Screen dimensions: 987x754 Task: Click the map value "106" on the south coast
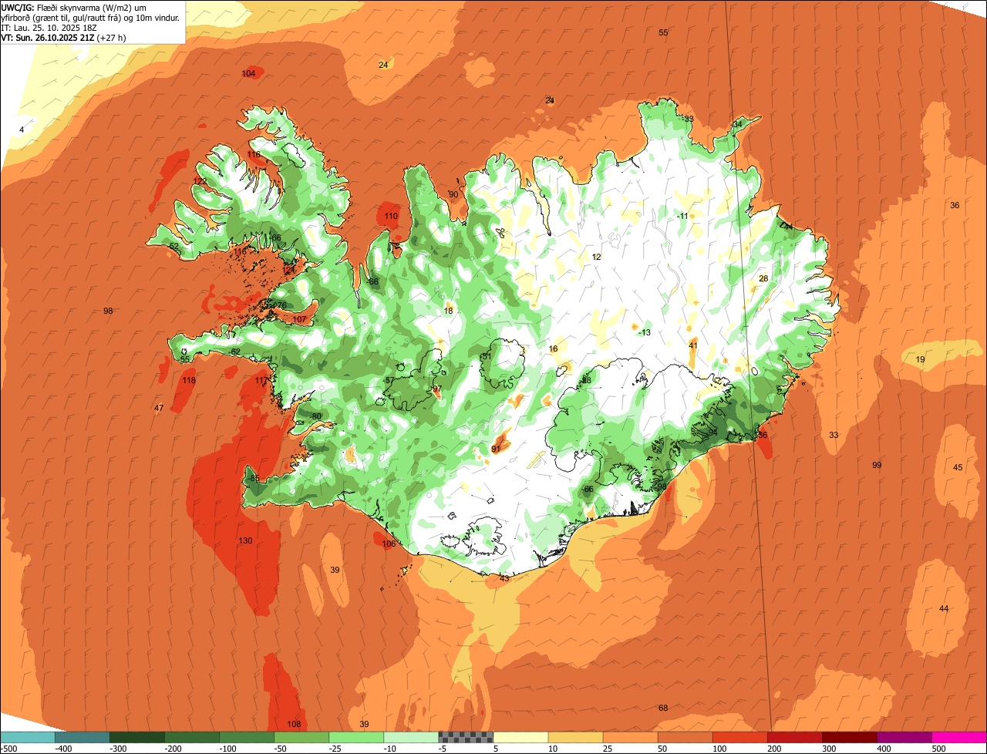pyautogui.click(x=389, y=544)
